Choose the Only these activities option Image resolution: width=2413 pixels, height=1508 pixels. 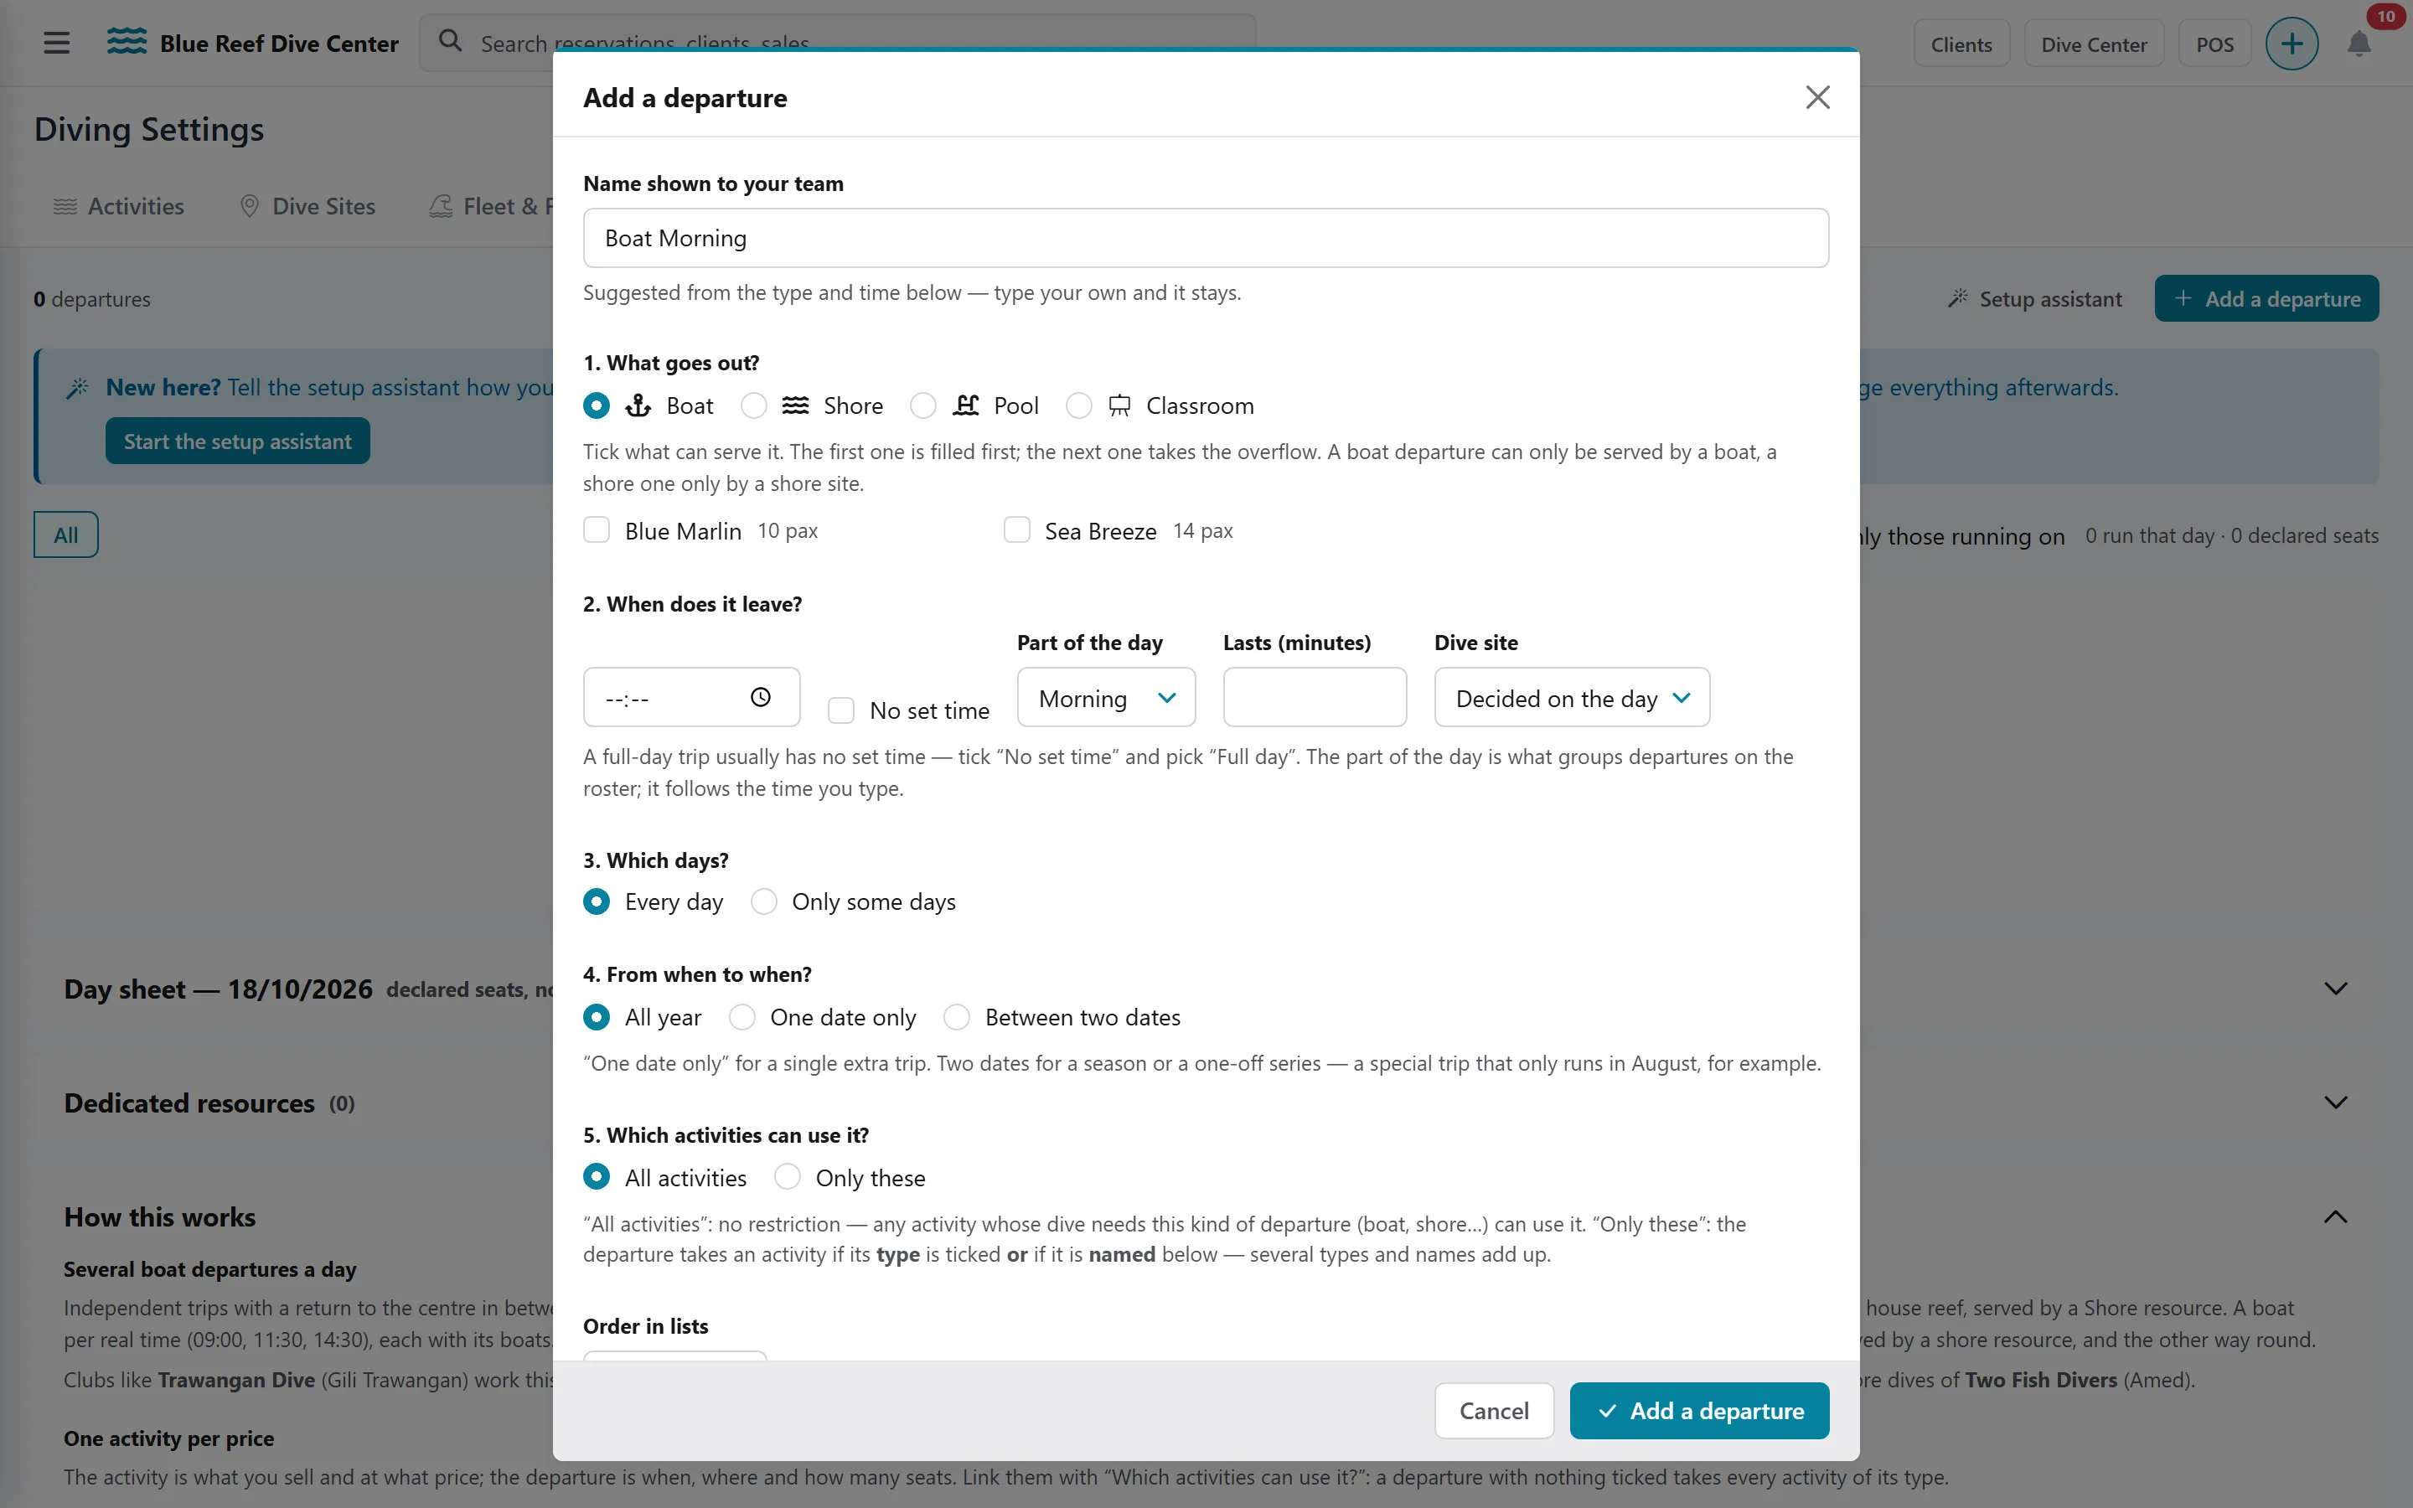click(788, 1177)
